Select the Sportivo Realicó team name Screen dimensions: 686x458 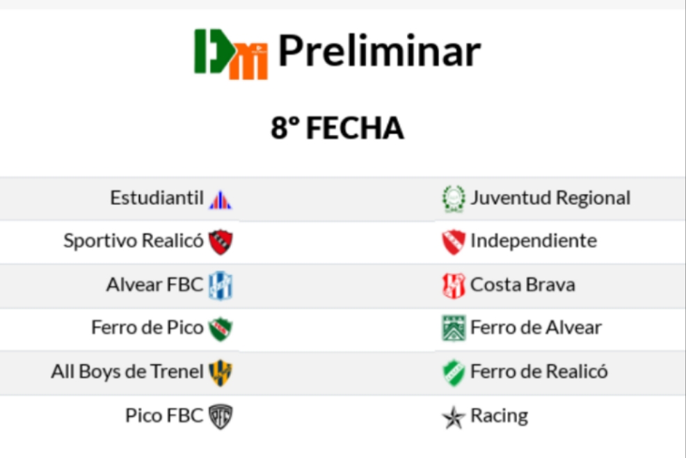coord(134,242)
